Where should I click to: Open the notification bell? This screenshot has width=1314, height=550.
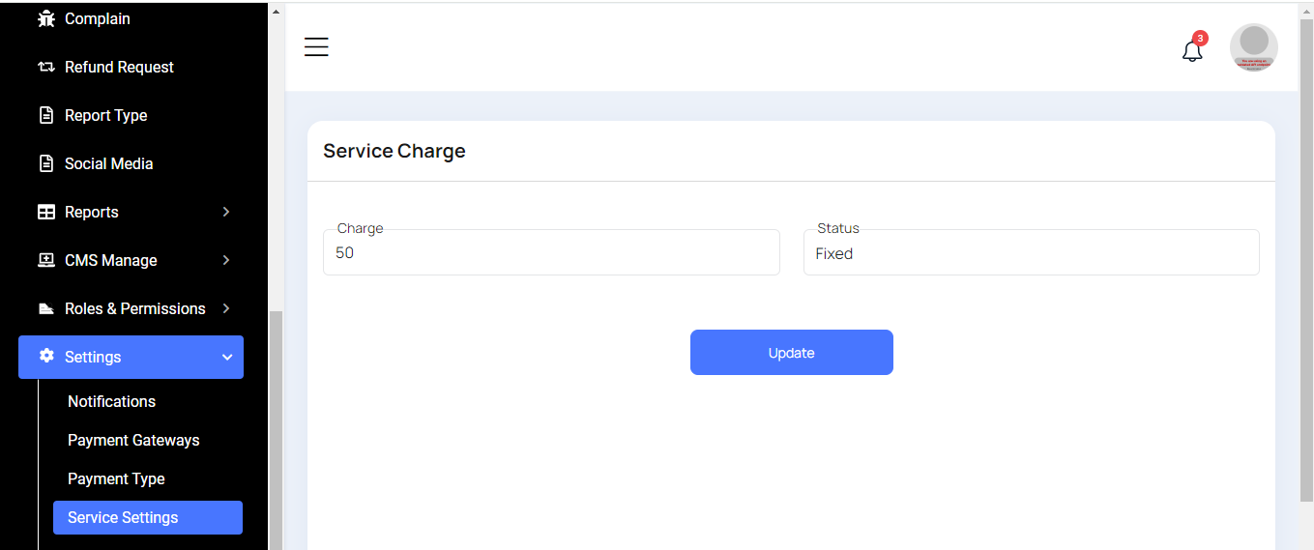click(1193, 50)
